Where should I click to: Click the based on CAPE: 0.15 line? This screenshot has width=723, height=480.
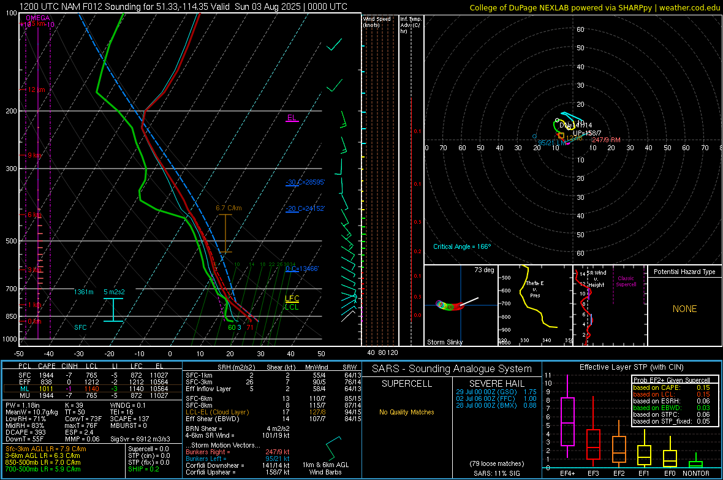click(x=672, y=387)
